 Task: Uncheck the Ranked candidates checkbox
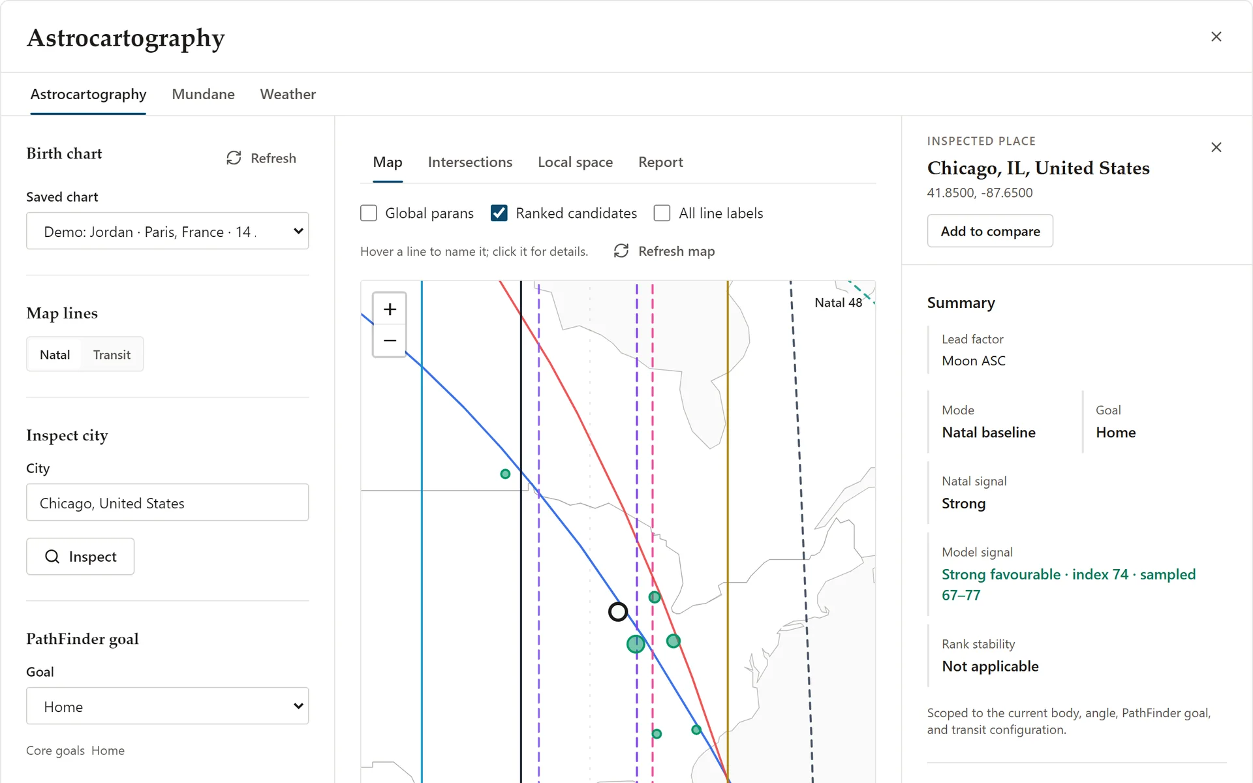coord(499,213)
